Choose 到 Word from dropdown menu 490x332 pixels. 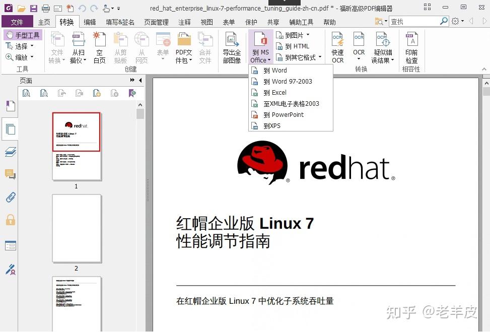[x=291, y=71]
